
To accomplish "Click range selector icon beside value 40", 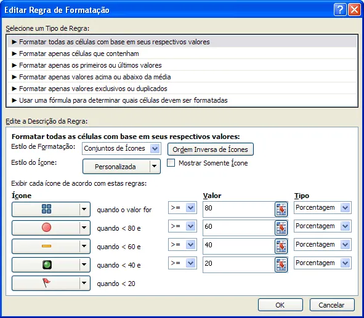I will [x=281, y=246].
